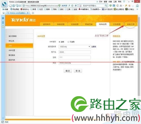
Task: Click the status bar icon at bottom left
Action: point(3,122)
